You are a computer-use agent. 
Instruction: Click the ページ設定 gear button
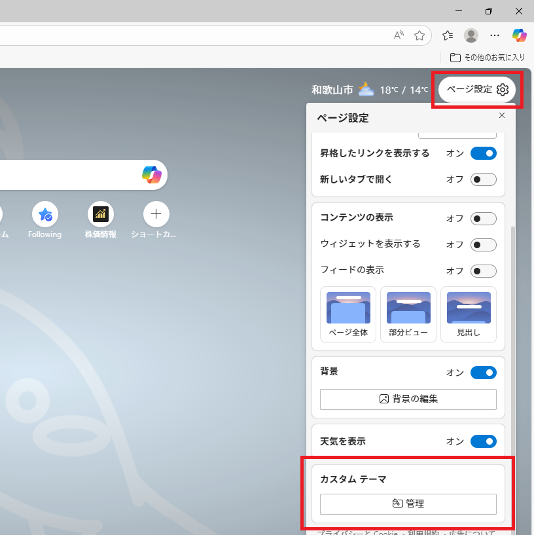477,90
